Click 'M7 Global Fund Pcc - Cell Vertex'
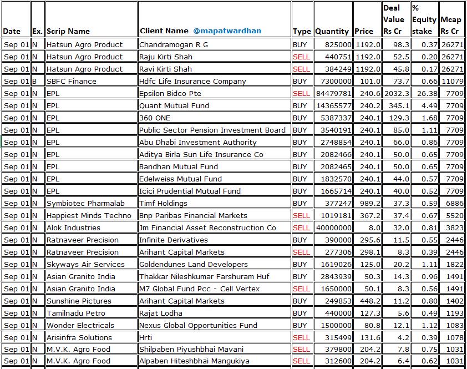This screenshot has width=467, height=369. (x=215, y=289)
